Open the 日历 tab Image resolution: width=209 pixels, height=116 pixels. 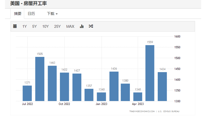coord(31,14)
